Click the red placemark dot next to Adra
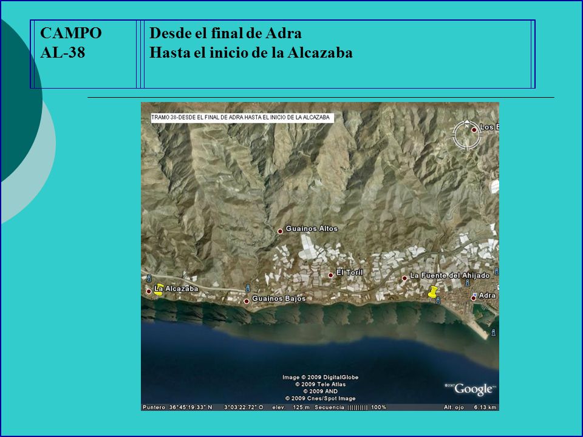The width and height of the screenshot is (583, 437). click(473, 297)
